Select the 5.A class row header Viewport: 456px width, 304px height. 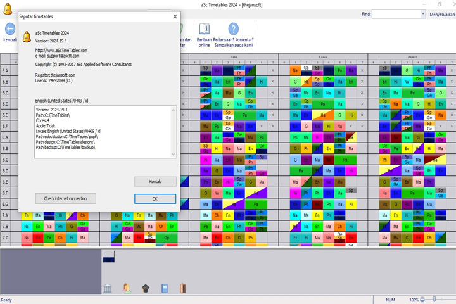(x=5, y=71)
